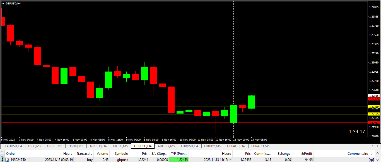
Task: Click the open price 1.22244 cell
Action: pyautogui.click(x=142, y=160)
